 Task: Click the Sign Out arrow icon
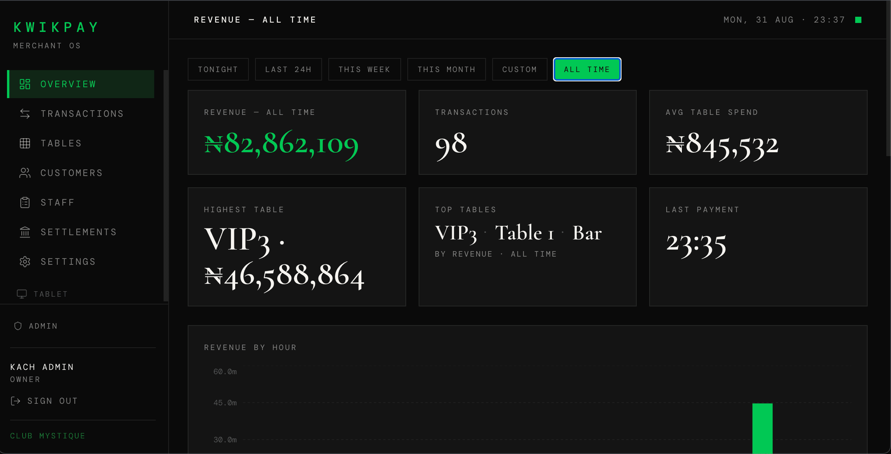click(x=16, y=401)
